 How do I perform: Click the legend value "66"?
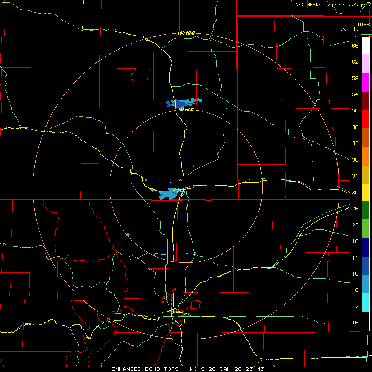coord(355,45)
